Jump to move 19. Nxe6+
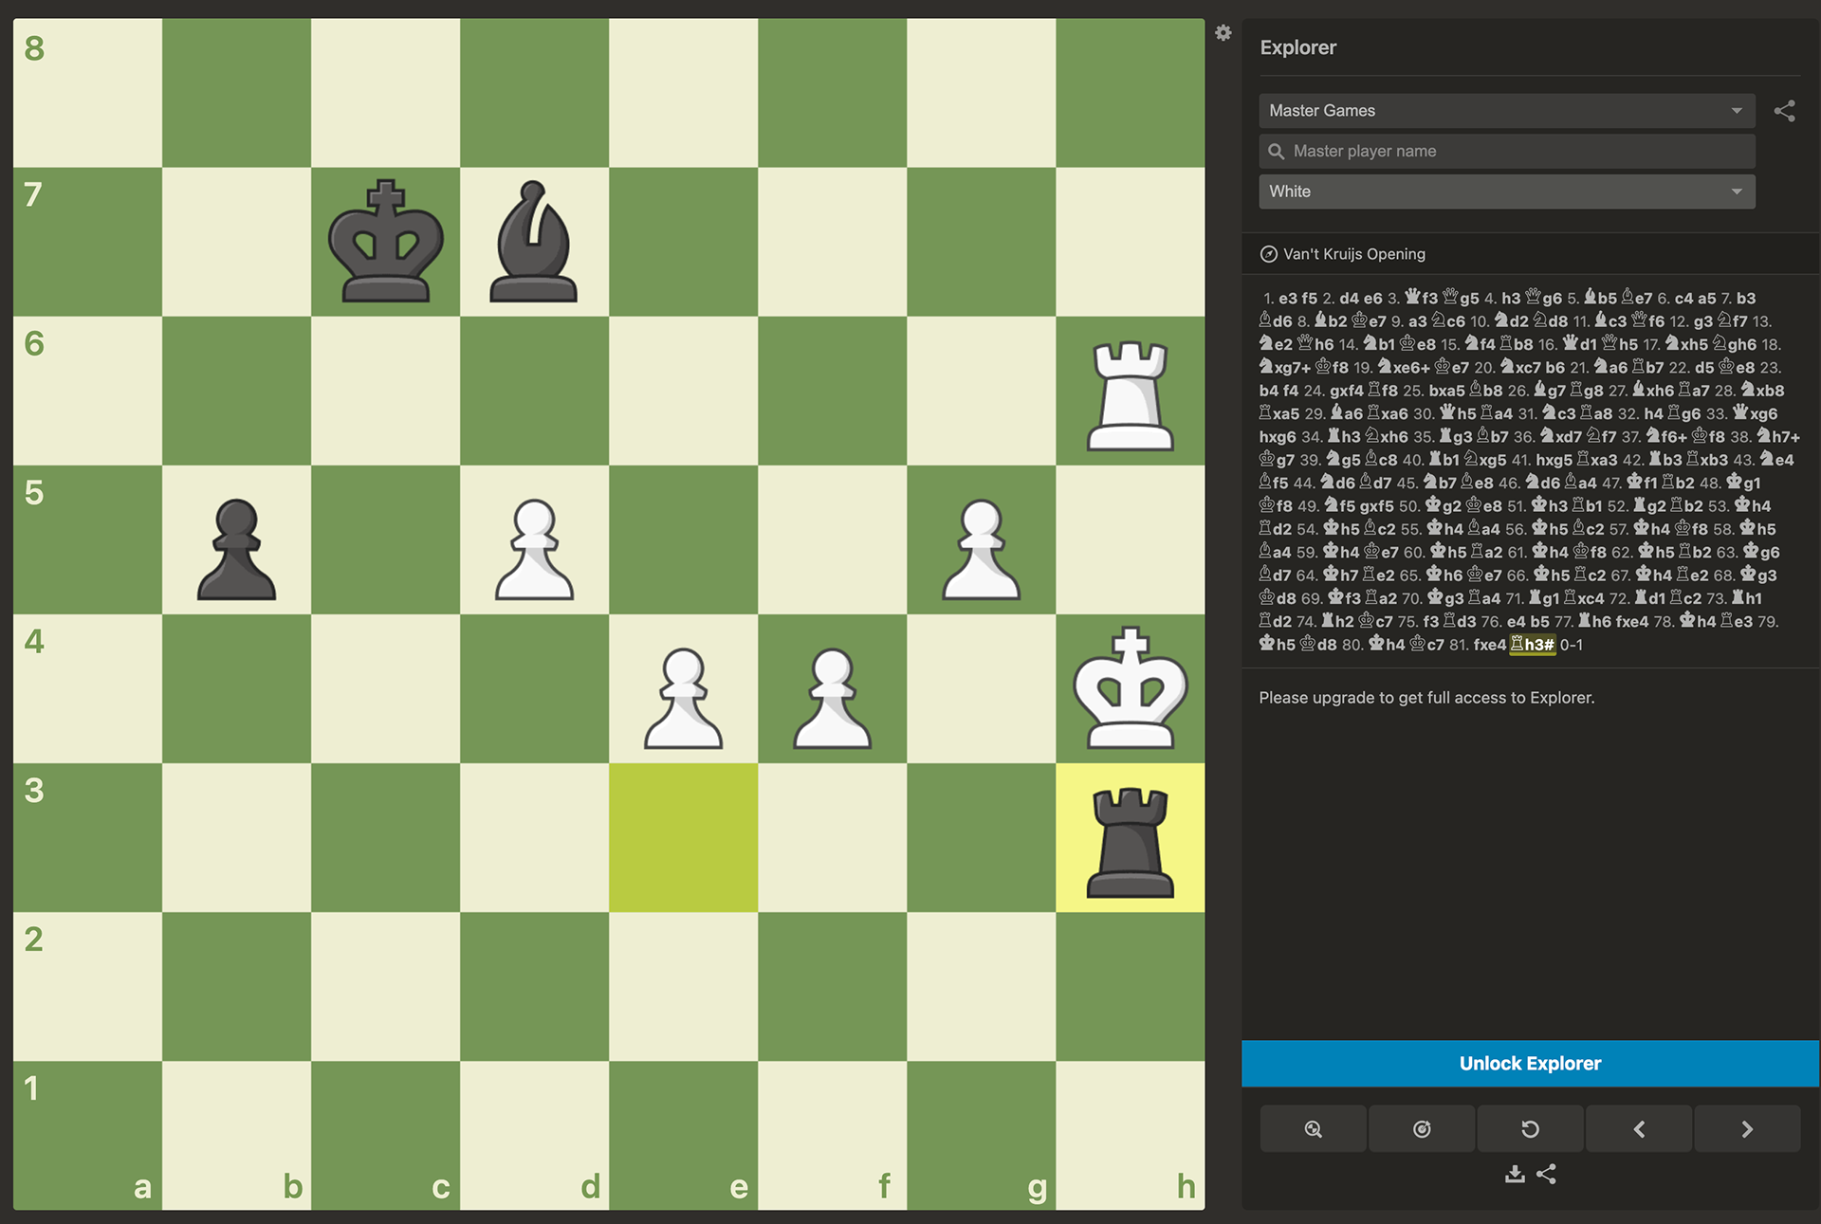 tap(1404, 367)
